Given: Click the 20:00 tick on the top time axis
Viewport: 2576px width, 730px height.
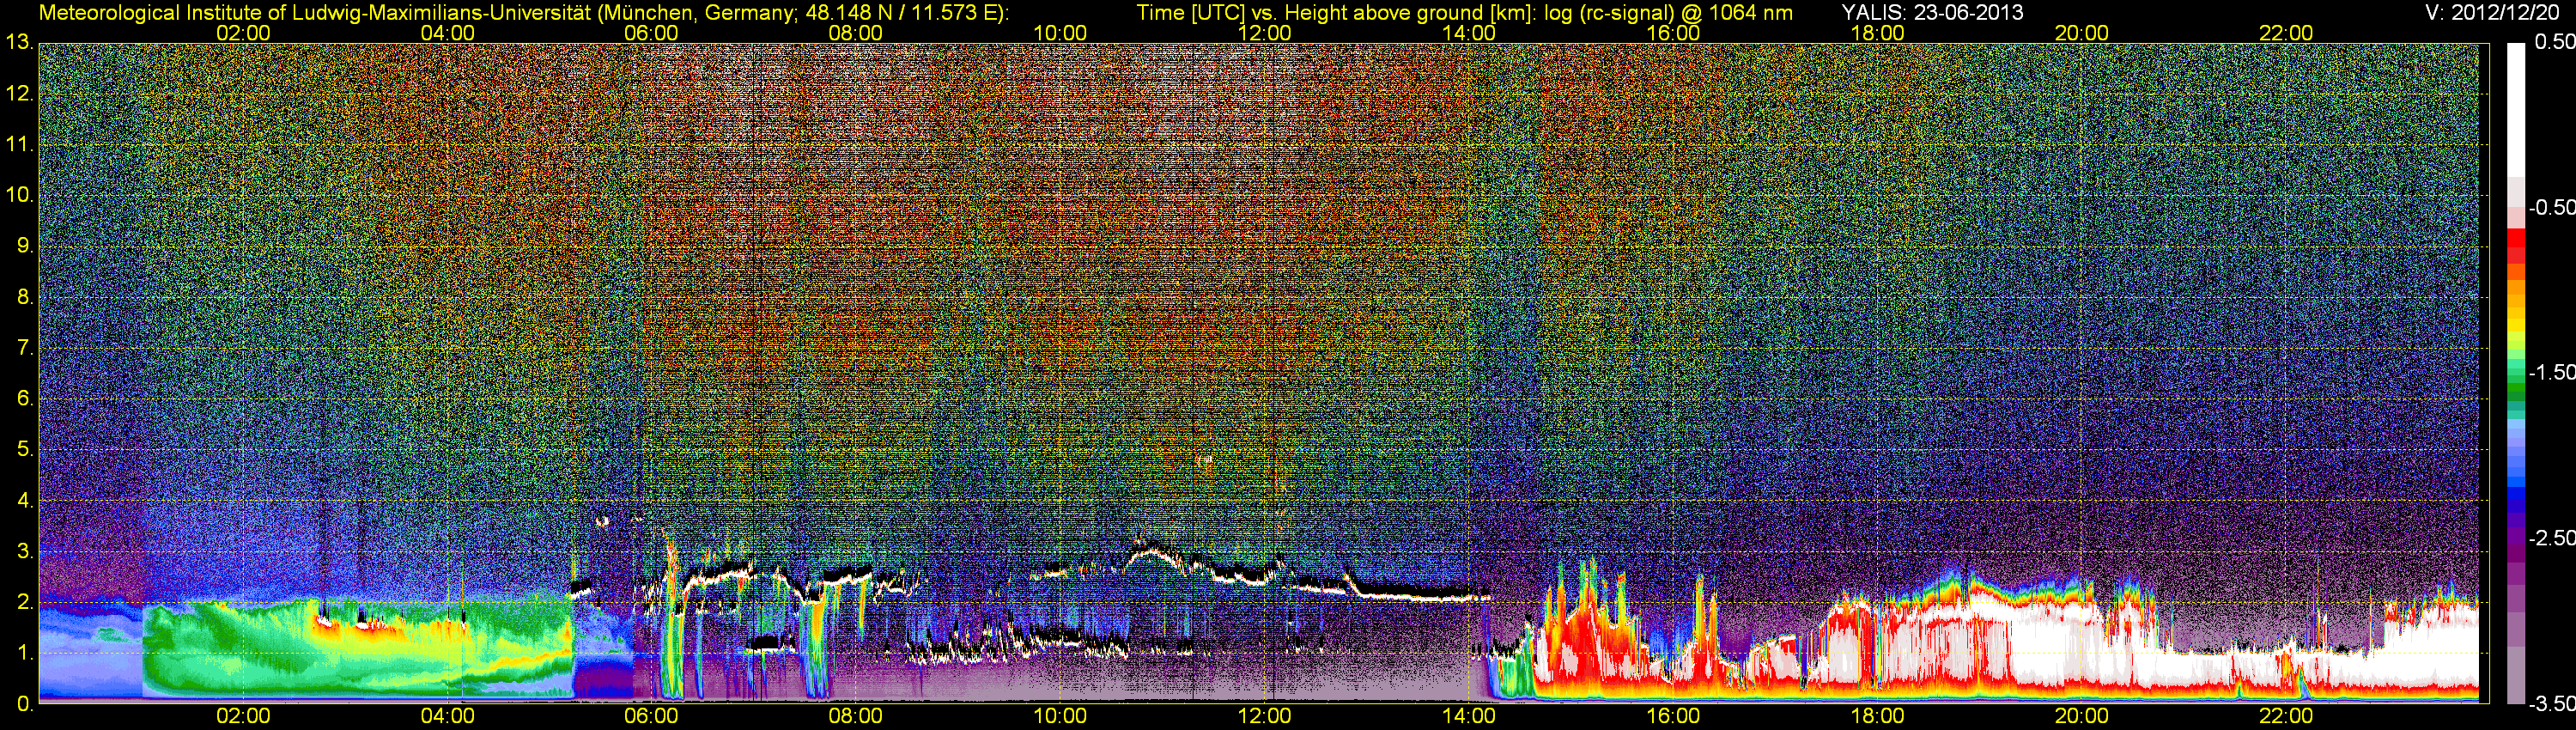Looking at the screenshot, I should click(x=2082, y=33).
